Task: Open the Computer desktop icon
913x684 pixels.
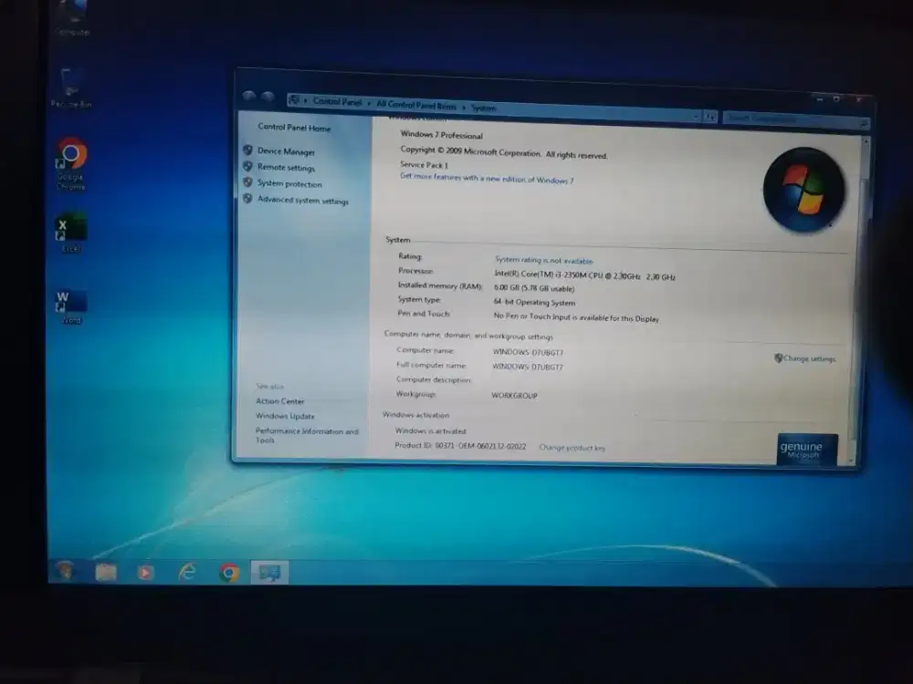Action: pos(73,17)
